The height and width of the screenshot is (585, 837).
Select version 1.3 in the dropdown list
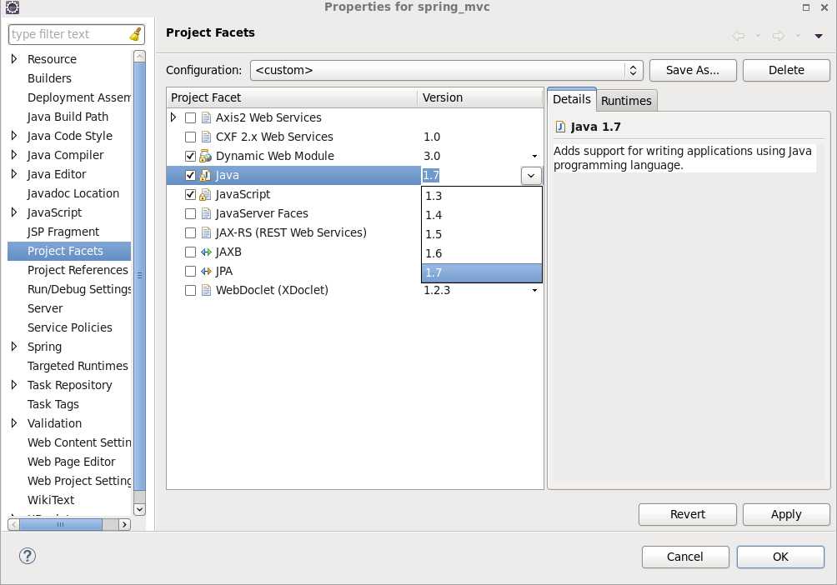tap(482, 196)
